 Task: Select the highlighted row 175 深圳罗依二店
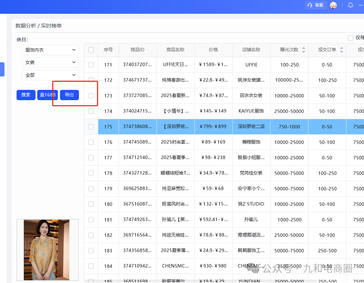(214, 127)
